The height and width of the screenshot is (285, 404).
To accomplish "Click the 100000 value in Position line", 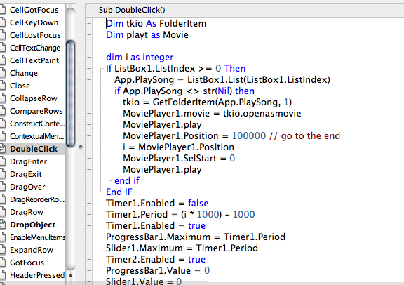I will coord(249,135).
